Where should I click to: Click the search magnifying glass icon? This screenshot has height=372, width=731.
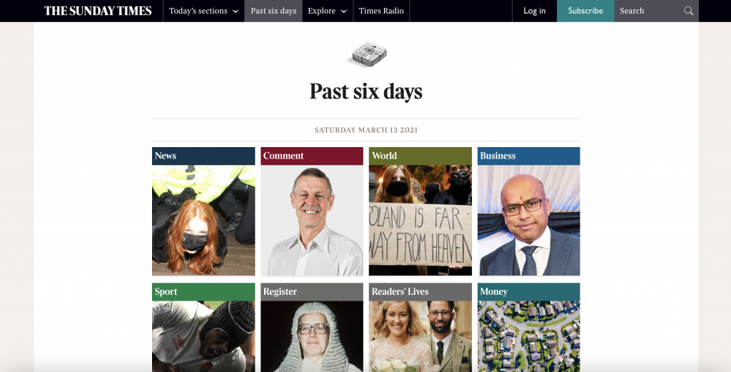688,11
